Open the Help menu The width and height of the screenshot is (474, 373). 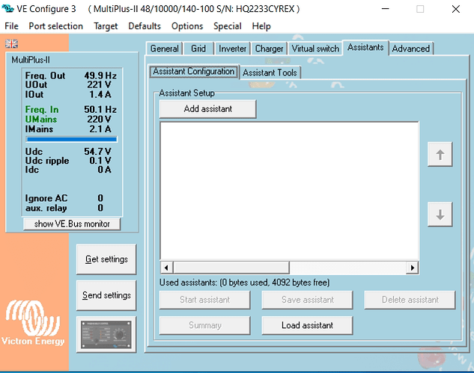tap(261, 26)
